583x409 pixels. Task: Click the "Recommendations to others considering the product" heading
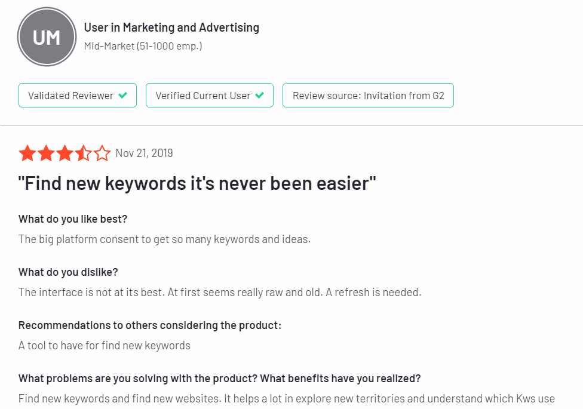coord(150,325)
